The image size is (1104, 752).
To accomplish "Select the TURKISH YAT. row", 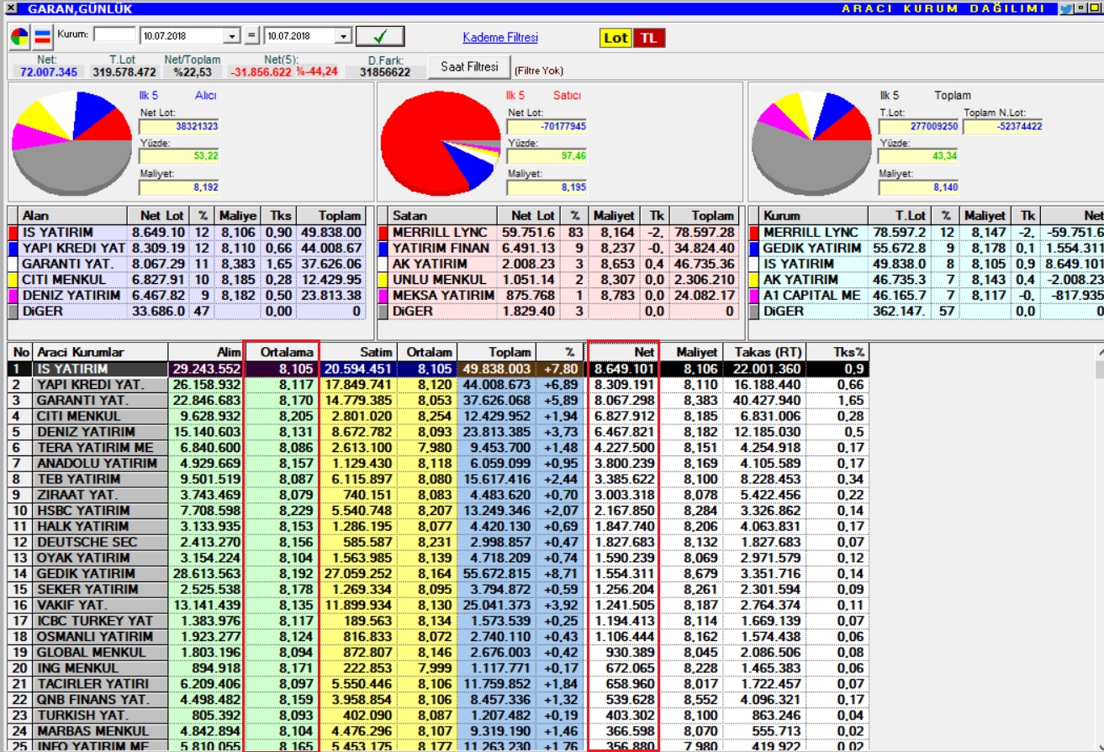I will point(438,716).
